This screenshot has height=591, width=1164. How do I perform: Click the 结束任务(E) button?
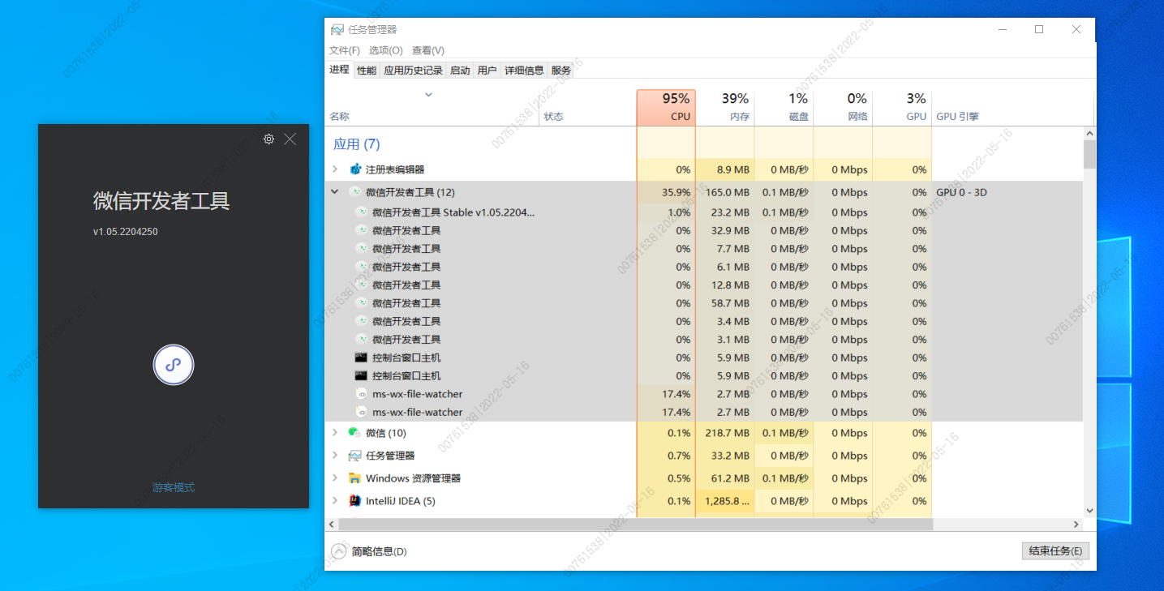pyautogui.click(x=1055, y=551)
